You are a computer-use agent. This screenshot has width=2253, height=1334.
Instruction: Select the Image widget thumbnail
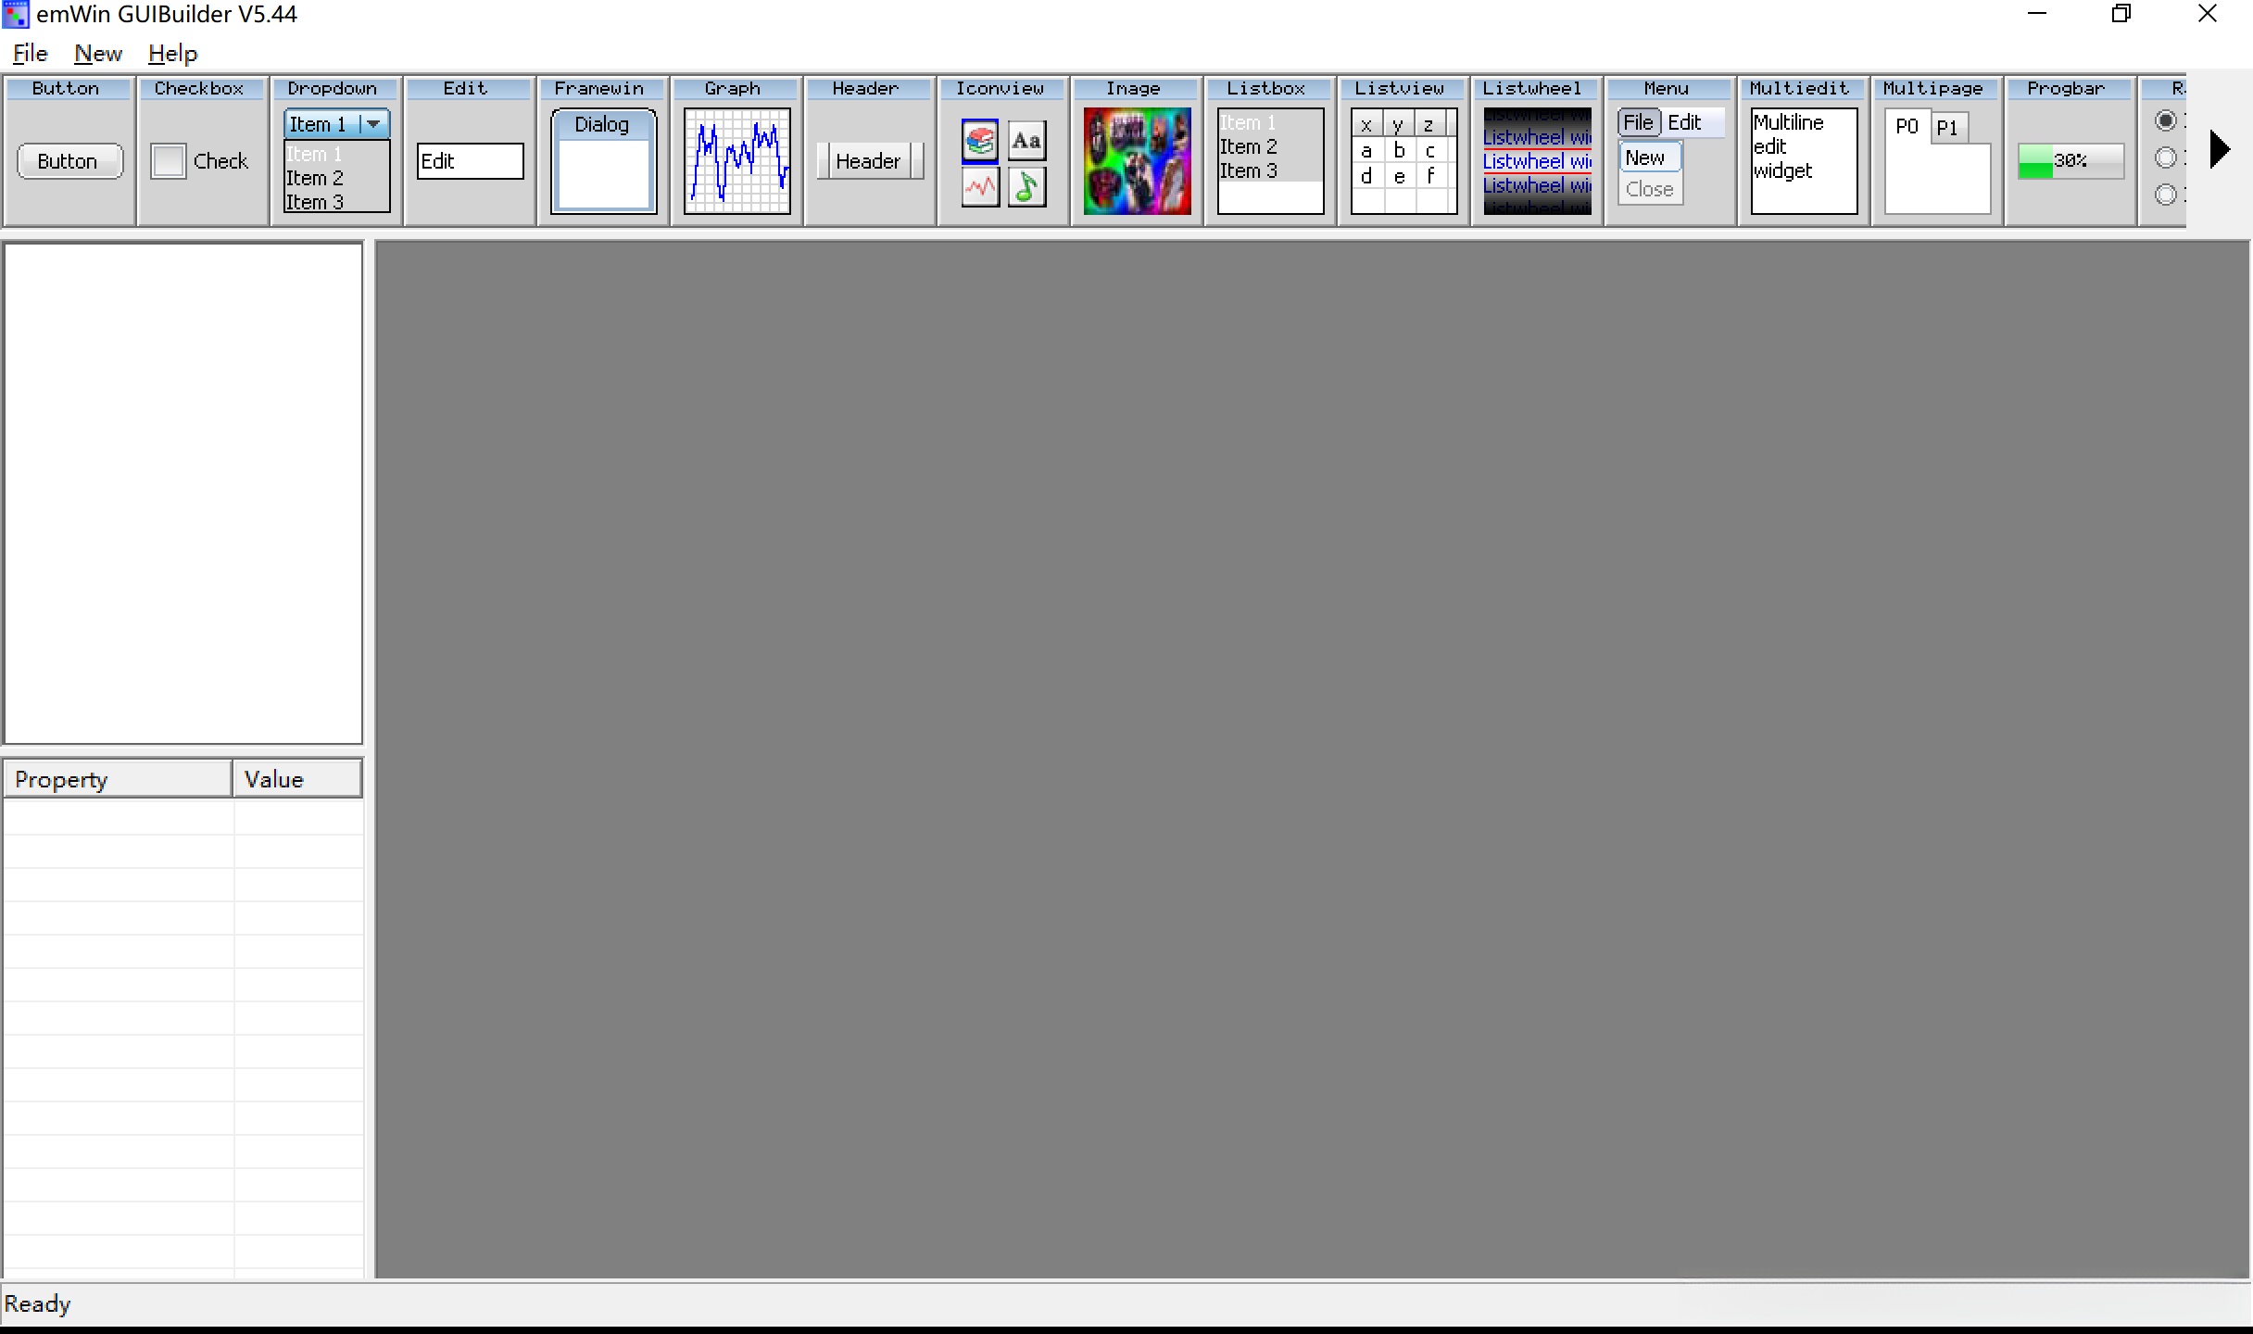coord(1137,161)
